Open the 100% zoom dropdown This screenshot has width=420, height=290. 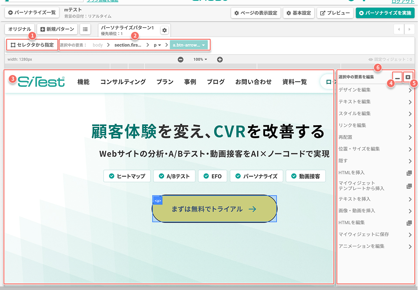tap(200, 60)
